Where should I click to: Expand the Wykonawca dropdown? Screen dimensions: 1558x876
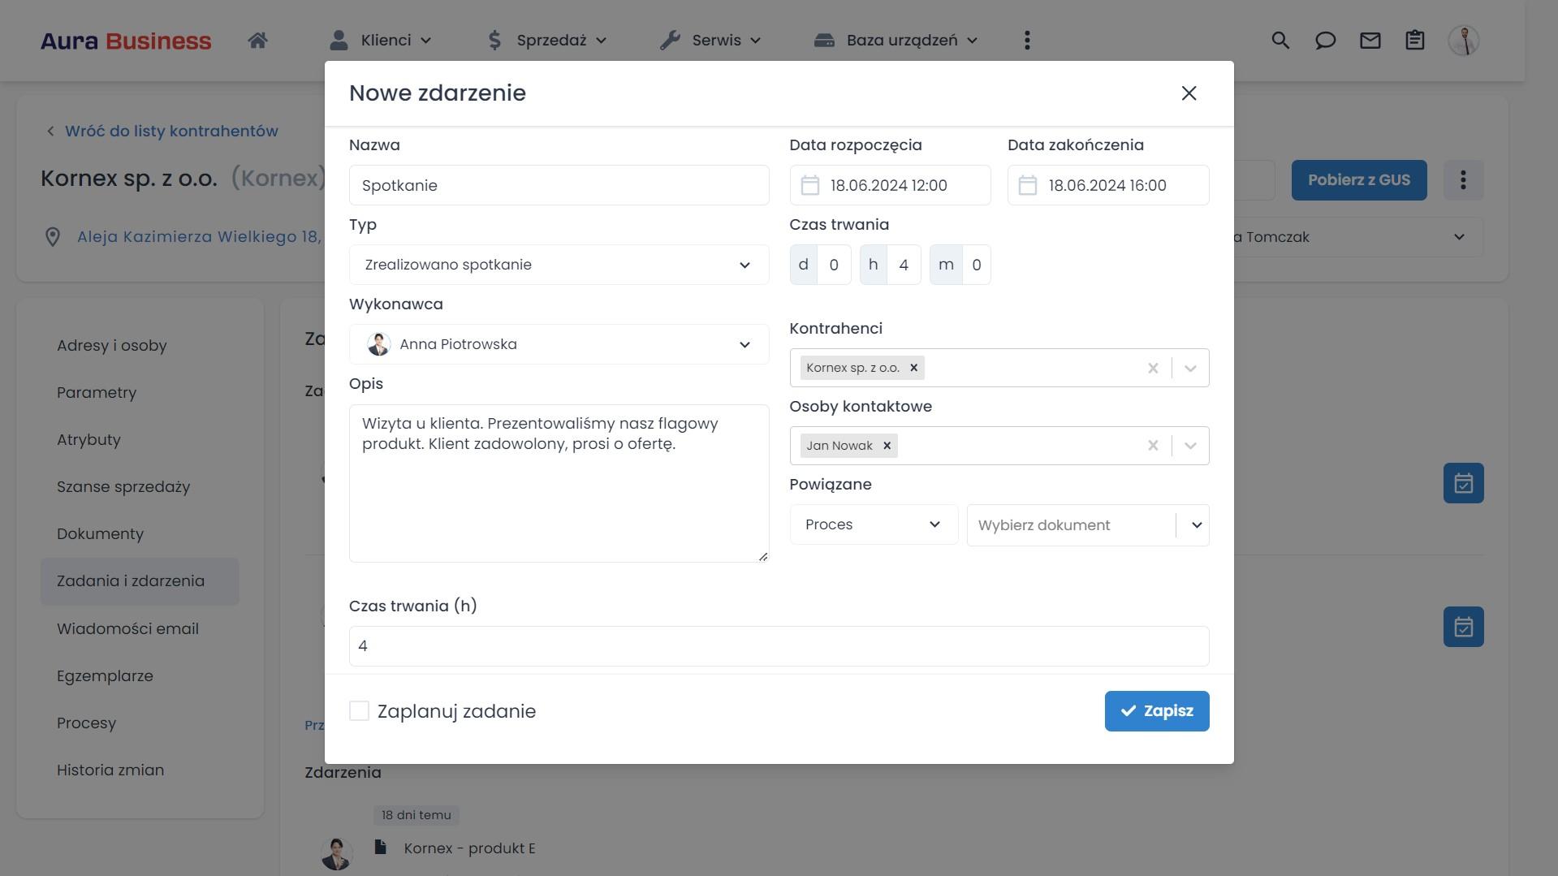point(559,344)
